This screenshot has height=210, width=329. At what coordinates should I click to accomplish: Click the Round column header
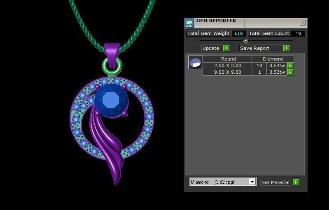point(227,59)
